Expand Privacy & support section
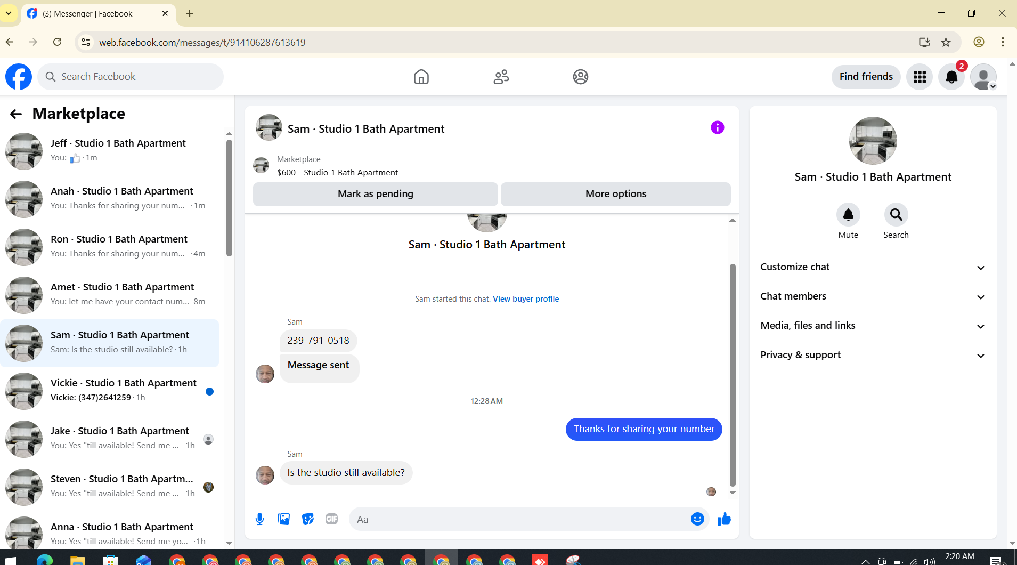 click(873, 355)
